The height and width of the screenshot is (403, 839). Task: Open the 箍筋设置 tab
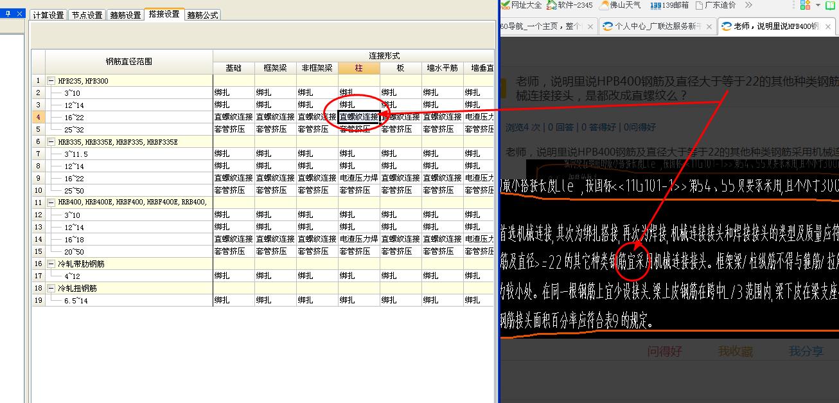coord(125,15)
